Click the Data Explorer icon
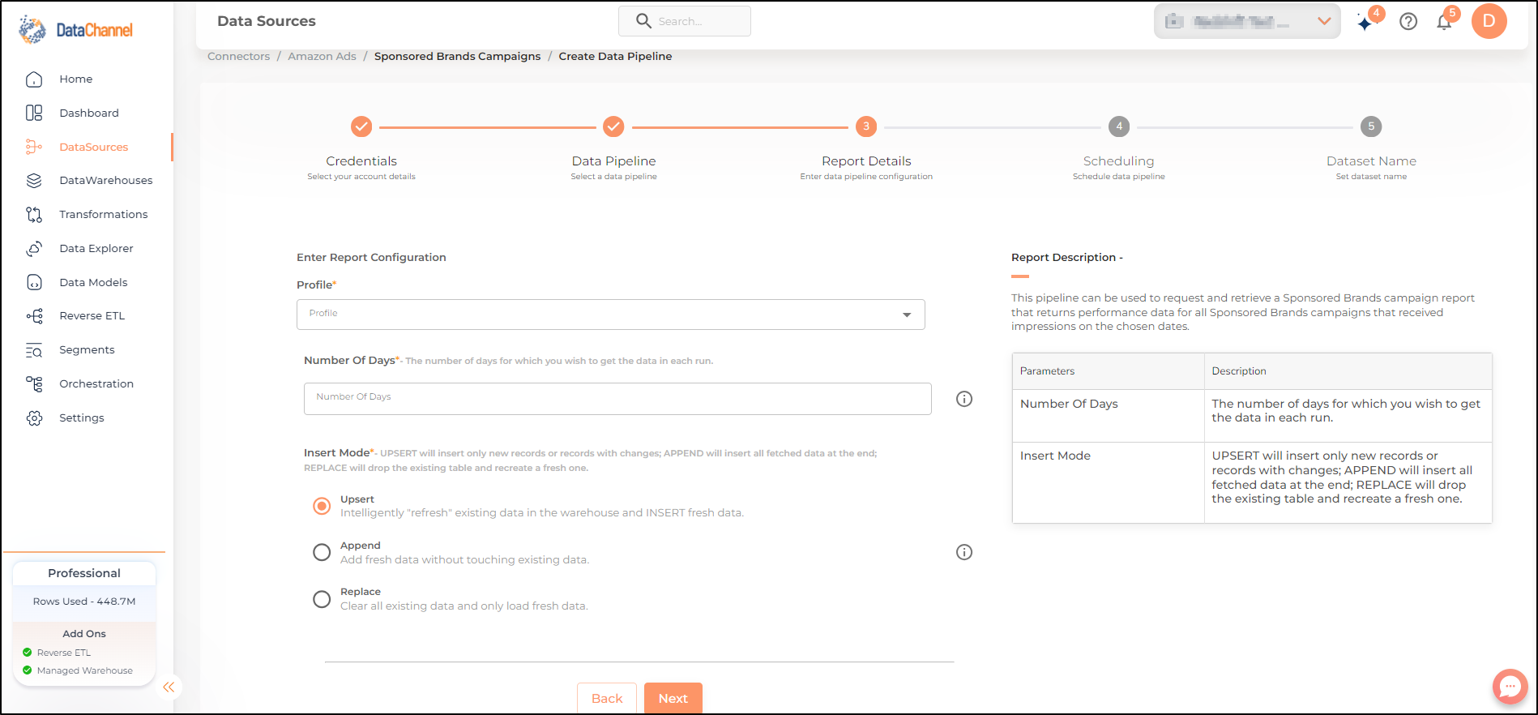 [34, 248]
